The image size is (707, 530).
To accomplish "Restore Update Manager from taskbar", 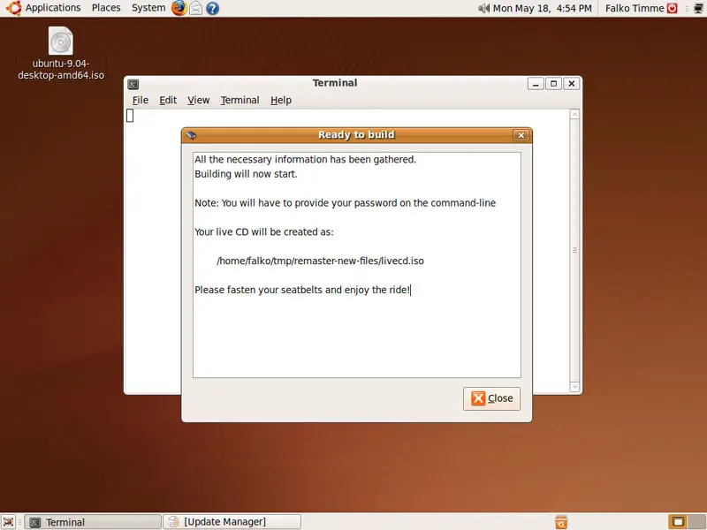I will [x=232, y=522].
